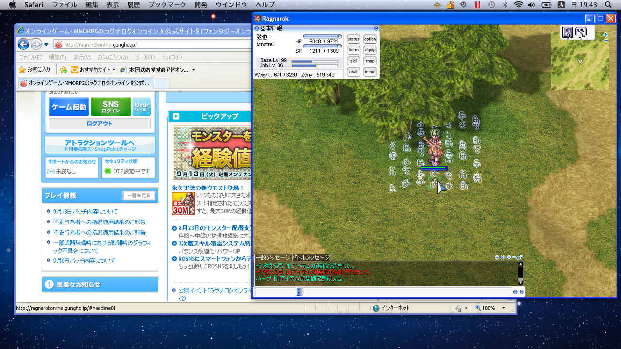Collapse the 基本情報 window left toggle

257,28
